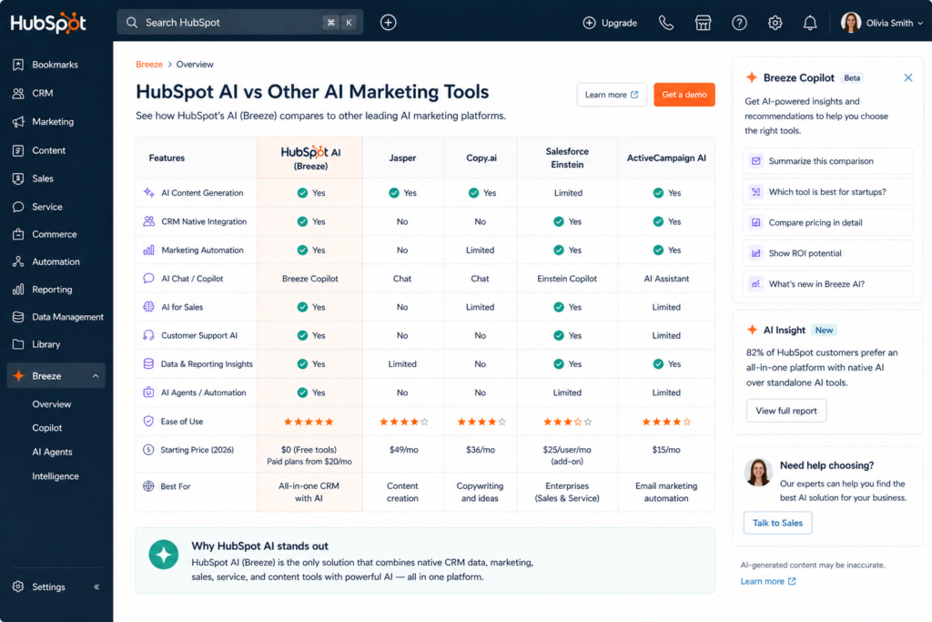This screenshot has height=622, width=932.
Task: Select Copilot under Breeze
Action: click(47, 428)
